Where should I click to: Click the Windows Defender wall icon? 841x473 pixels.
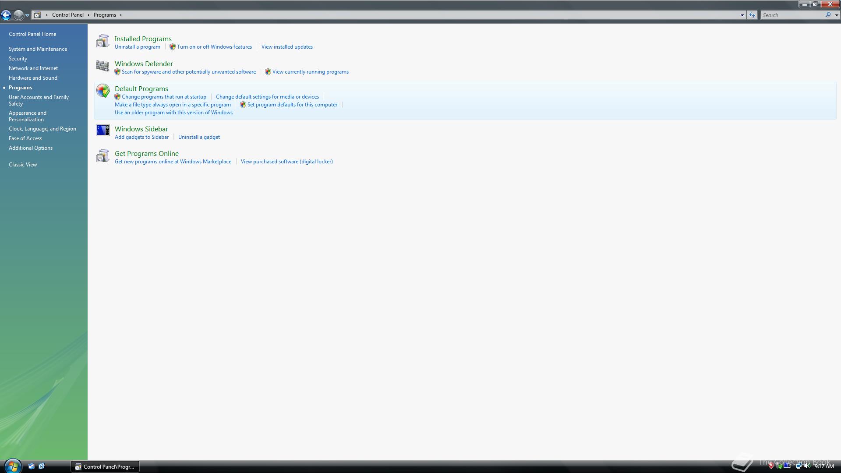pos(102,66)
